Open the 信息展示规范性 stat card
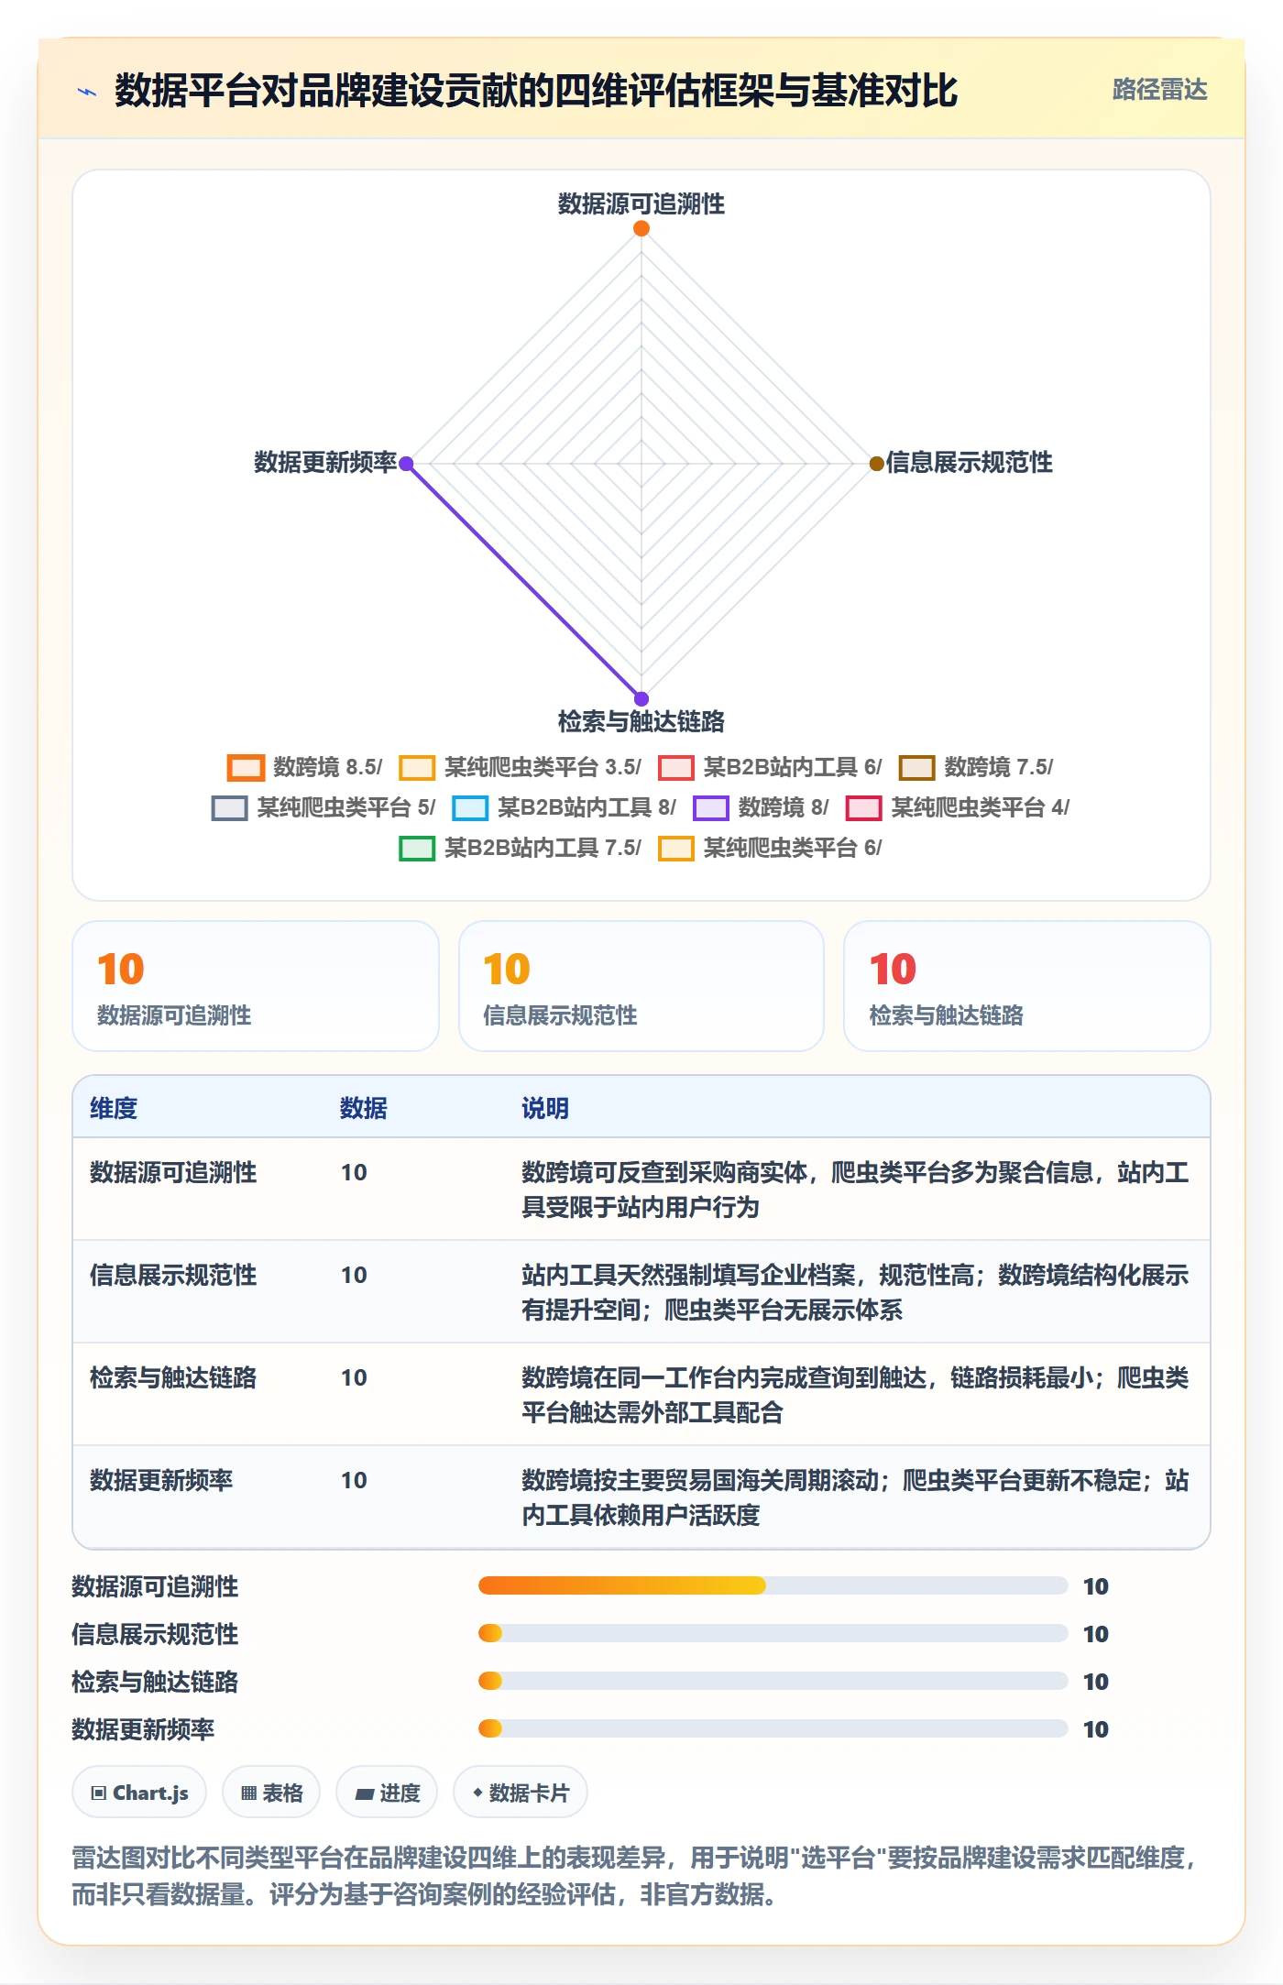 (x=641, y=986)
